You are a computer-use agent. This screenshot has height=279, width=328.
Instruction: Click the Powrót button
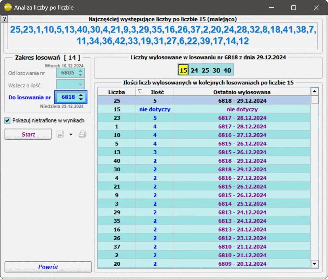[48, 267]
